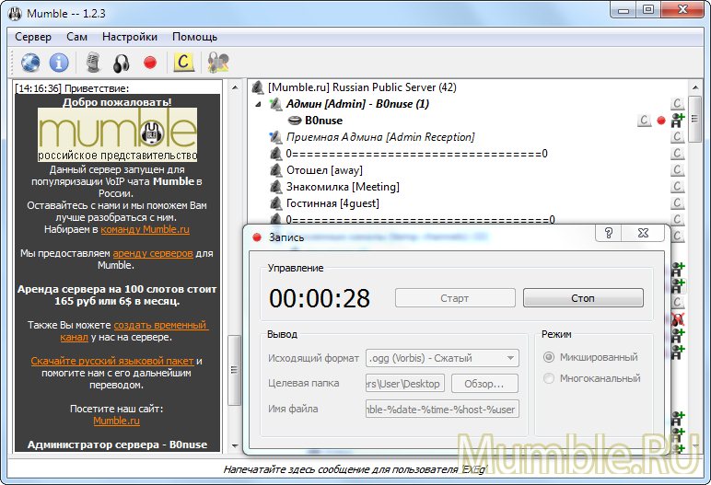Mute yourself with the microphone icon
Screen dimensions: 711x485
92,63
